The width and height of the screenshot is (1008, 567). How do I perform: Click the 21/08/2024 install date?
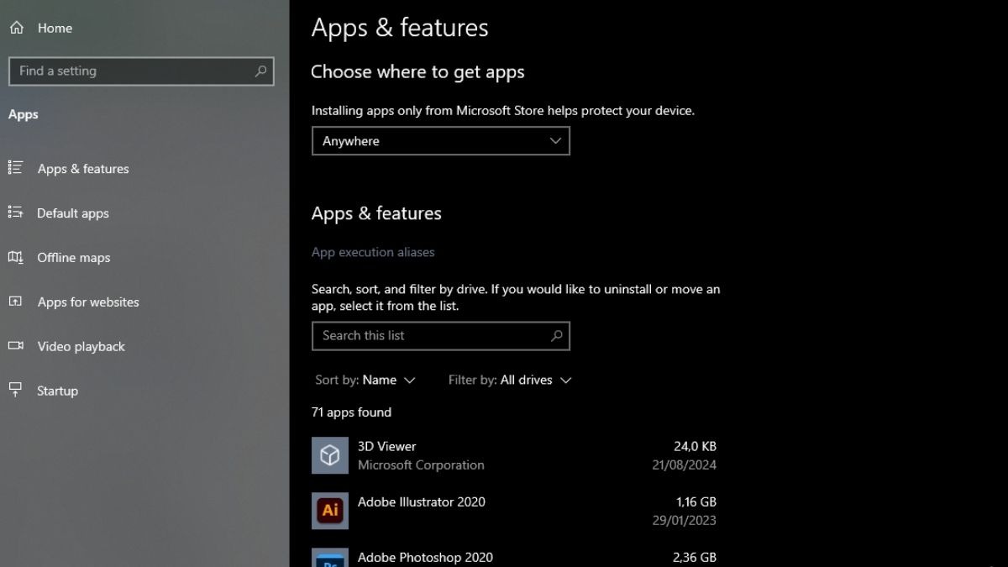pyautogui.click(x=685, y=465)
